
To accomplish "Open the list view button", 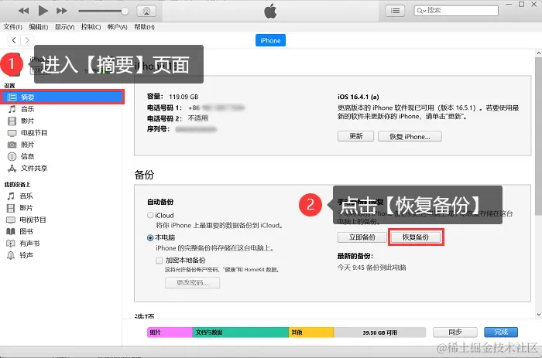I will pyautogui.click(x=395, y=11).
